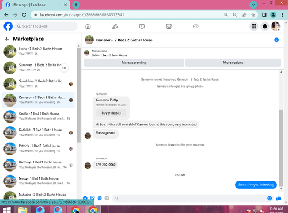
Task: Open Chrome zoom magnifier icon
Action: coord(235,15)
